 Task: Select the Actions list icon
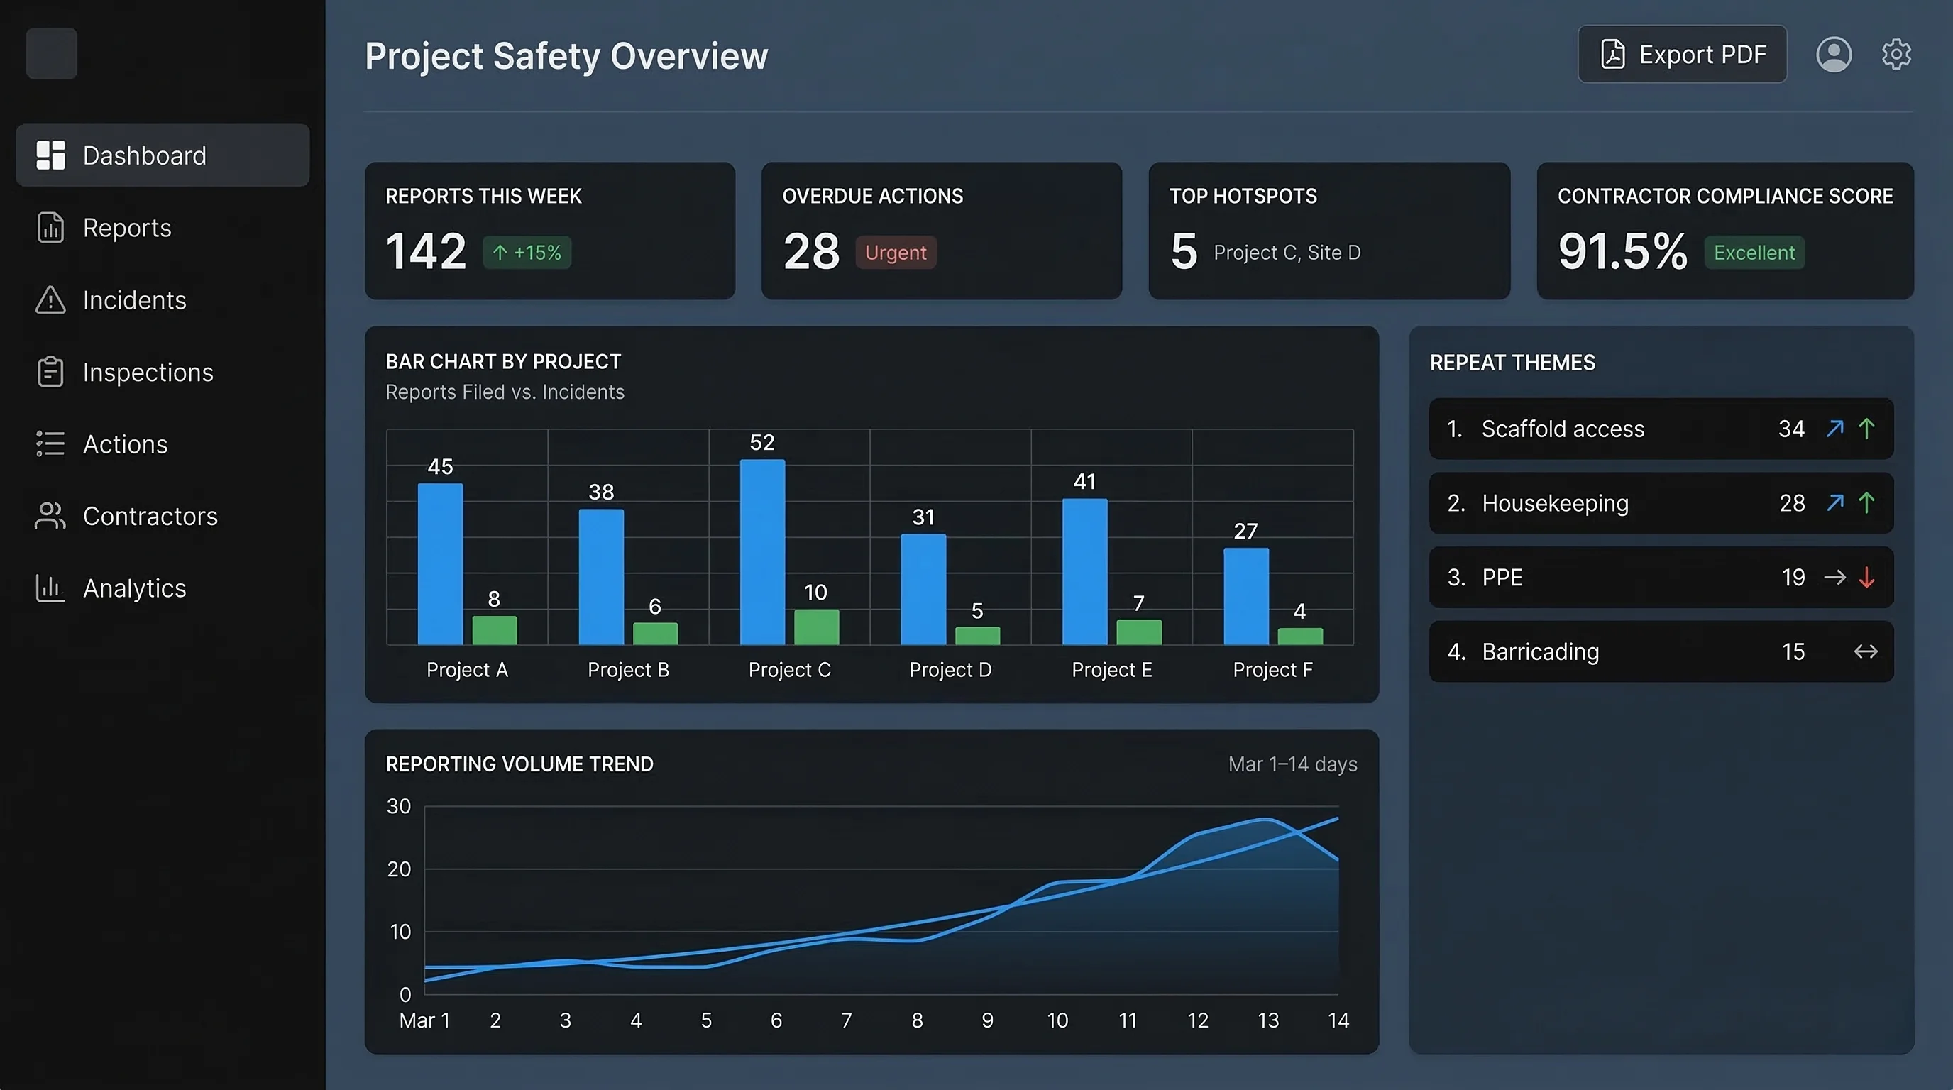pos(50,444)
